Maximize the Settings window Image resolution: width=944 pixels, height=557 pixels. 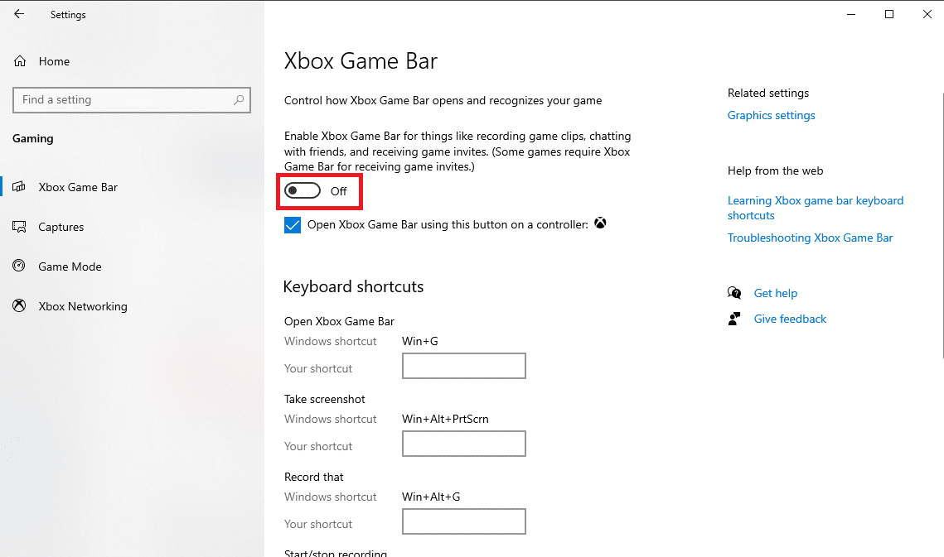889,14
